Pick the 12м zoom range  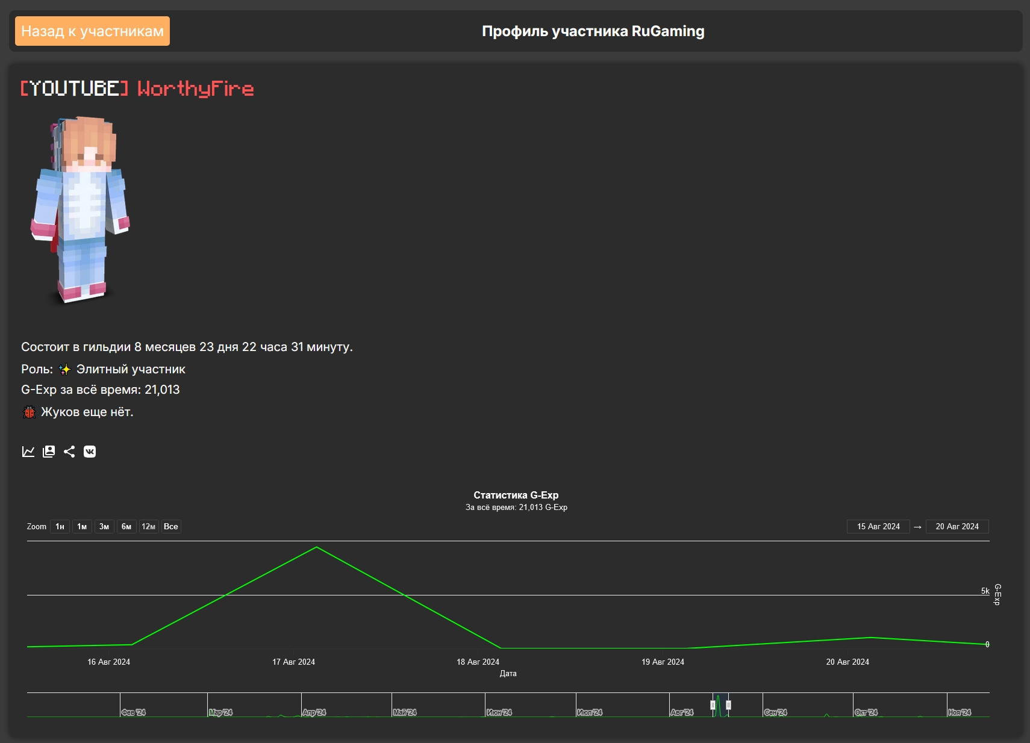click(x=148, y=527)
